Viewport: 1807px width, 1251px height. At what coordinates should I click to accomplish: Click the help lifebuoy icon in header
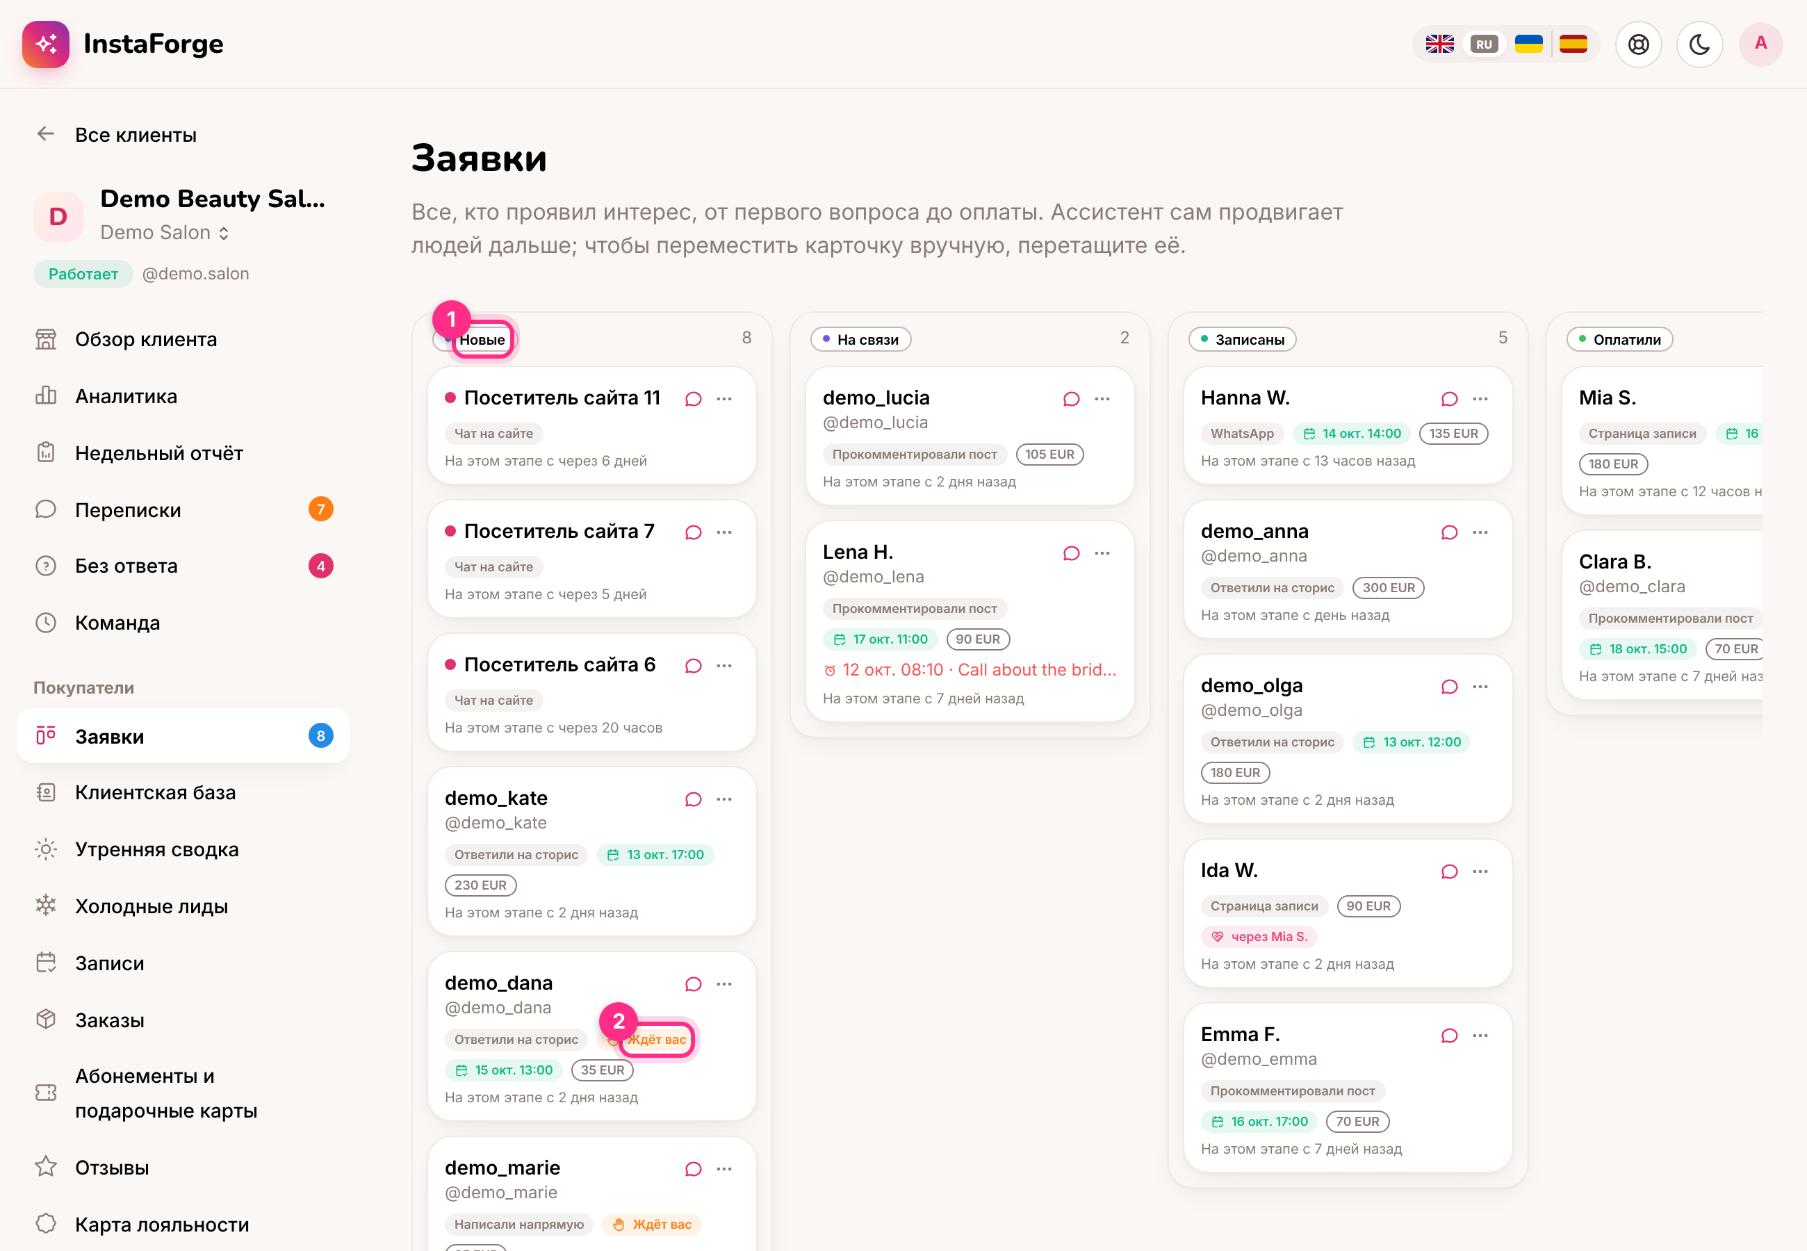(x=1639, y=44)
